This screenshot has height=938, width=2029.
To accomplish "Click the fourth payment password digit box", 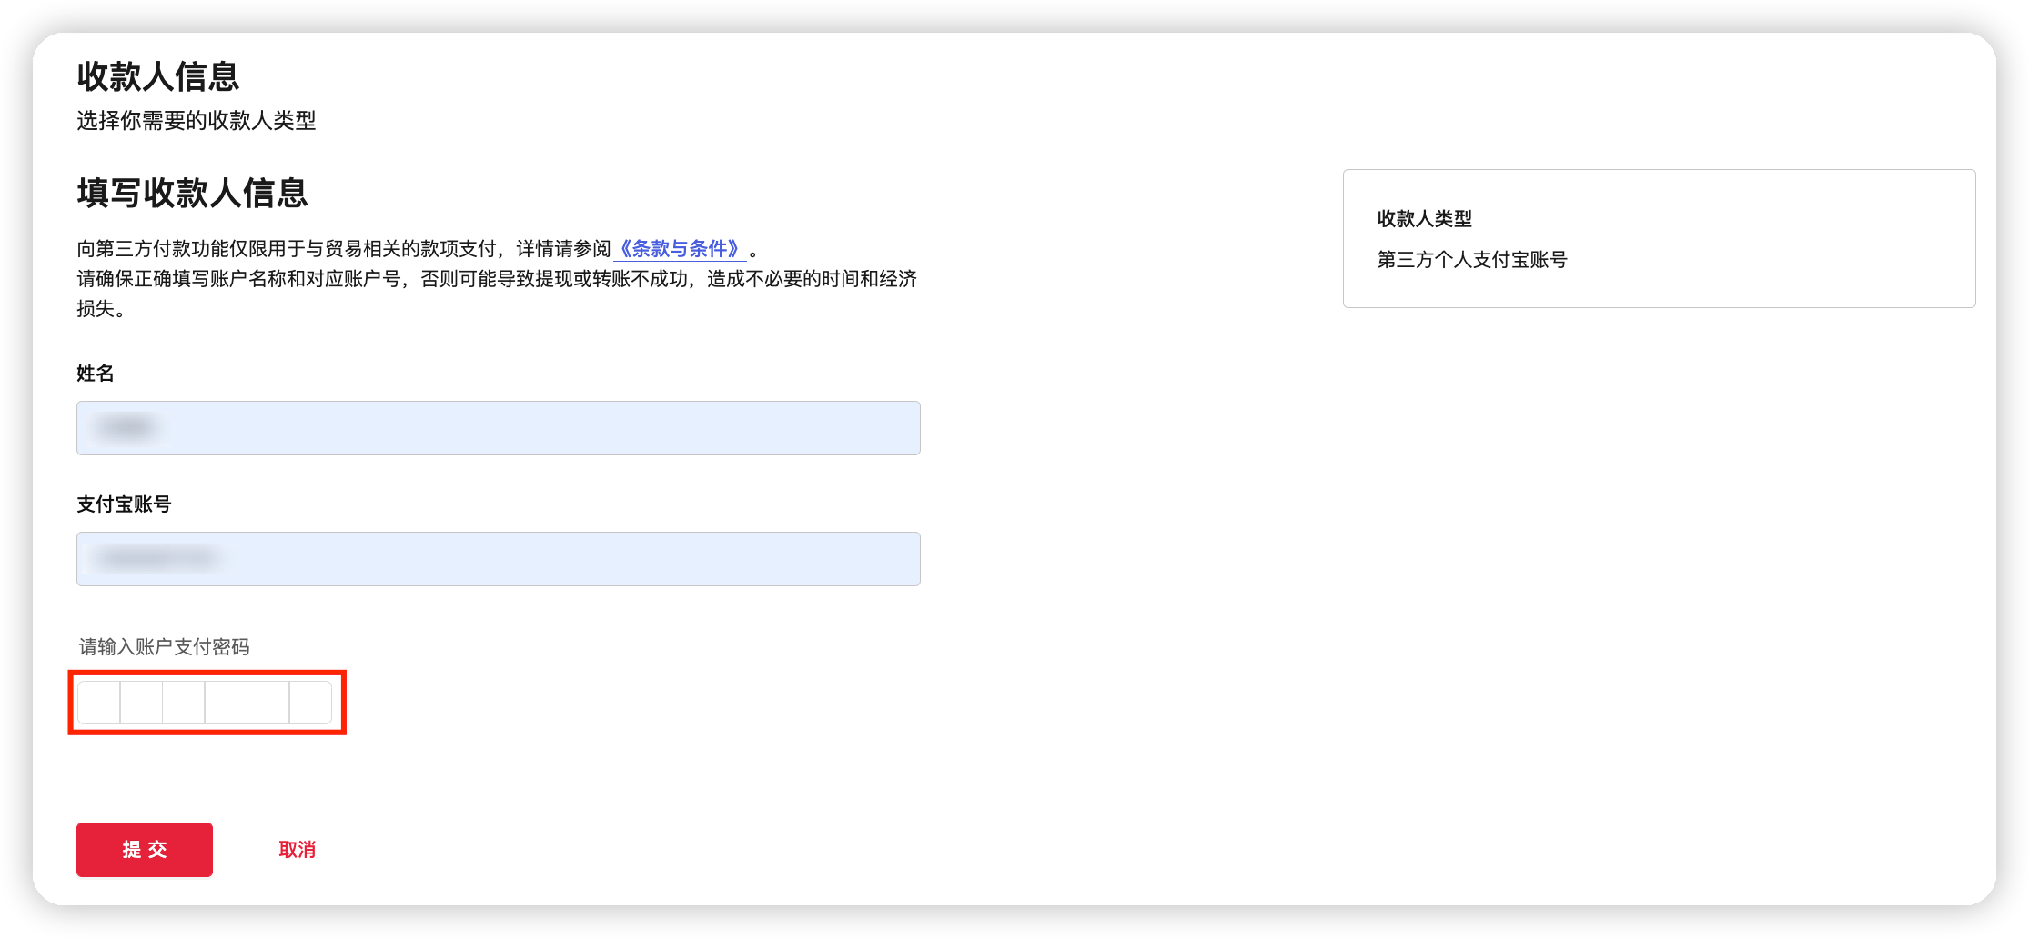I will click(225, 702).
